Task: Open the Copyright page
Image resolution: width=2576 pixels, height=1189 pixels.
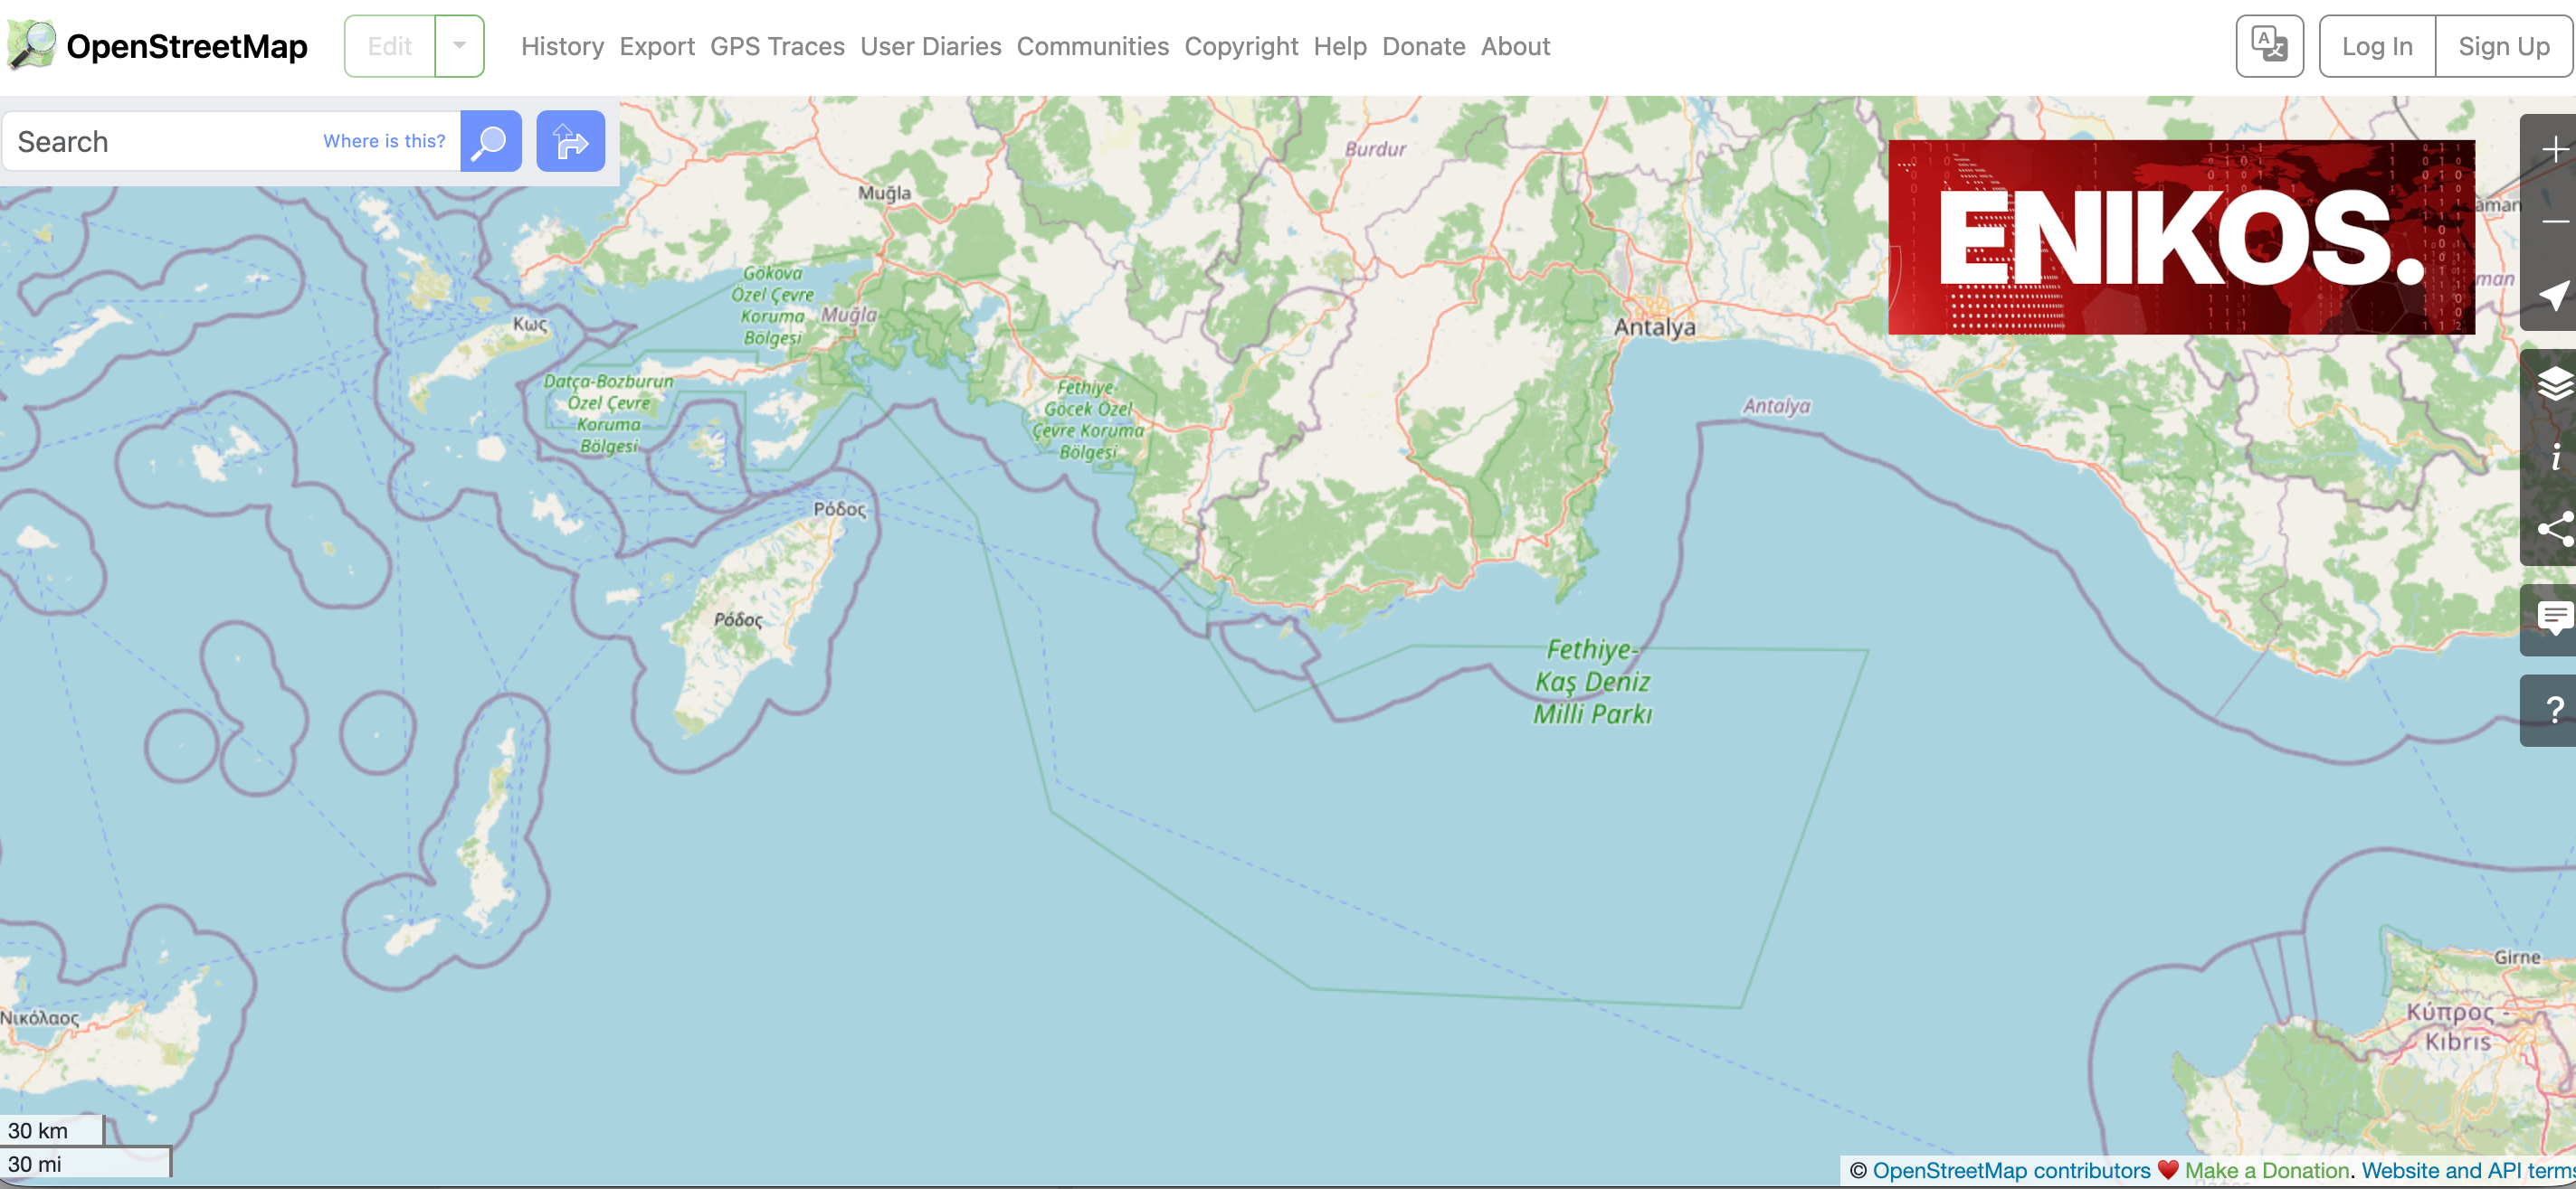Action: [x=1241, y=46]
